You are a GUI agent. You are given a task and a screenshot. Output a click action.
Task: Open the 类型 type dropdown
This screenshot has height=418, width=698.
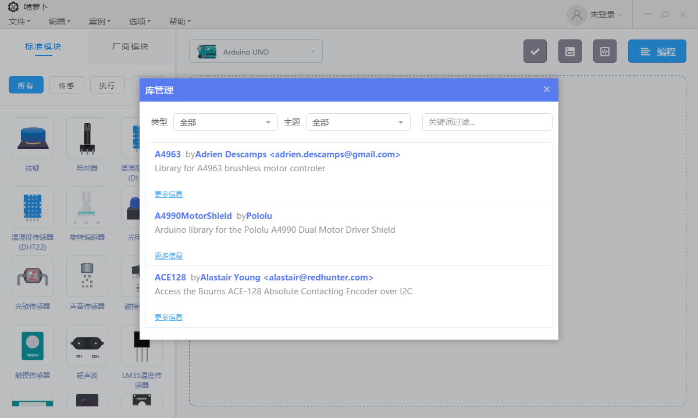click(226, 122)
